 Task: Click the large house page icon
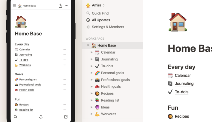click(x=177, y=22)
